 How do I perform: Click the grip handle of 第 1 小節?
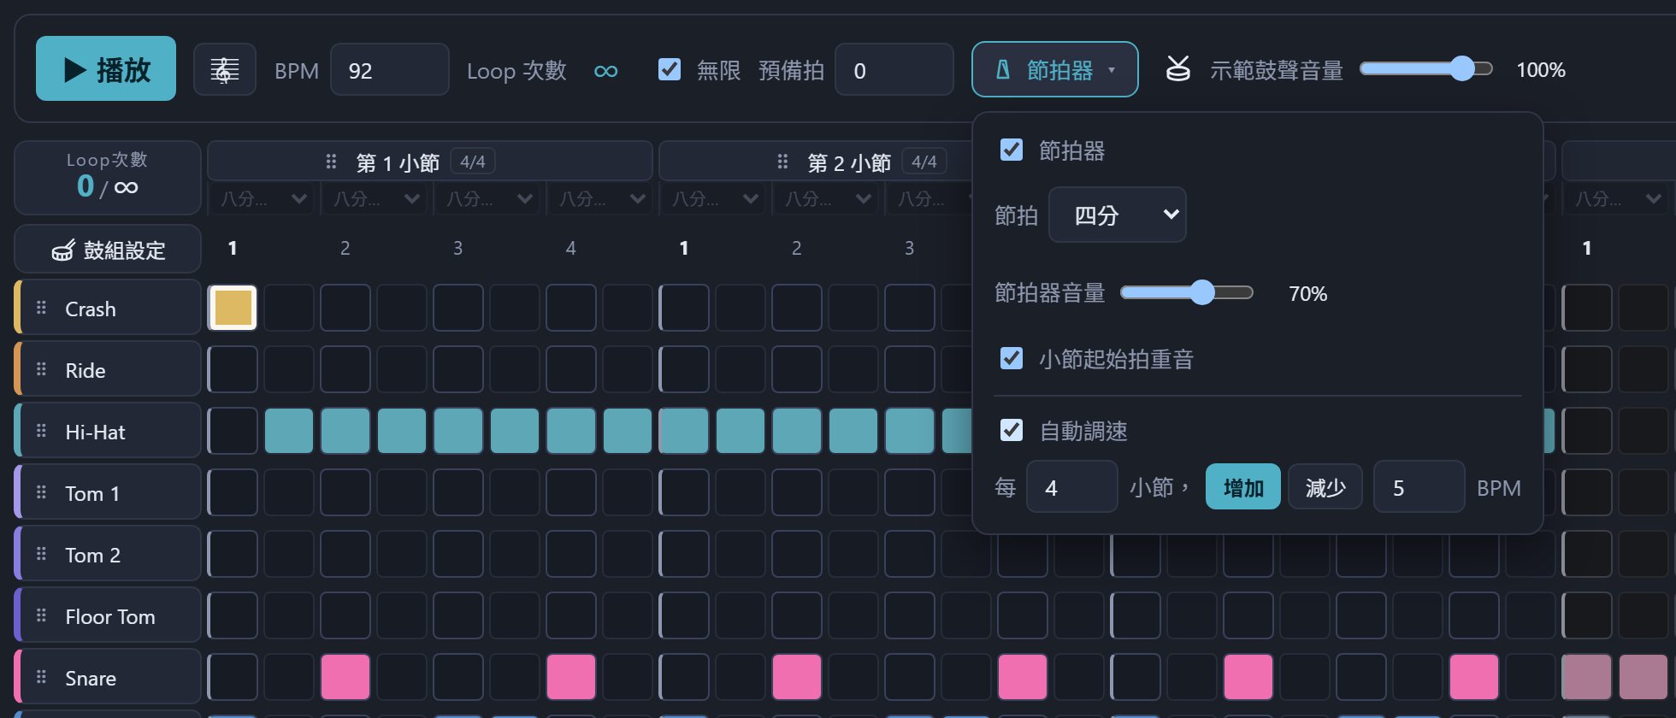[x=331, y=162]
